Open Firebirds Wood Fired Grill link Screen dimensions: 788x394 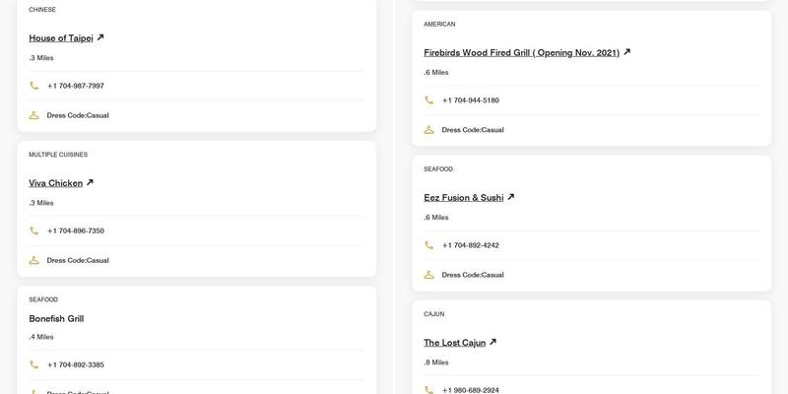click(521, 53)
